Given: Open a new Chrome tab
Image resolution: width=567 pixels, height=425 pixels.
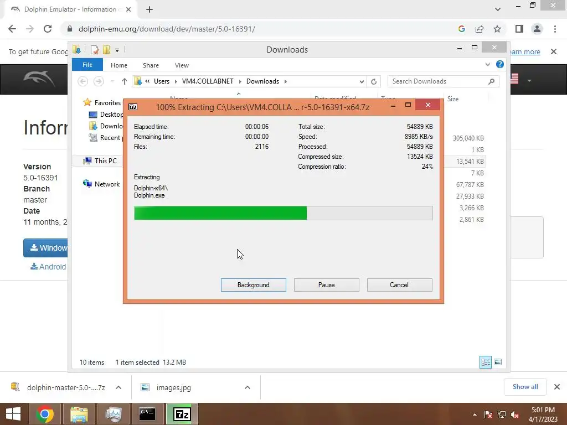Looking at the screenshot, I should click(150, 9).
